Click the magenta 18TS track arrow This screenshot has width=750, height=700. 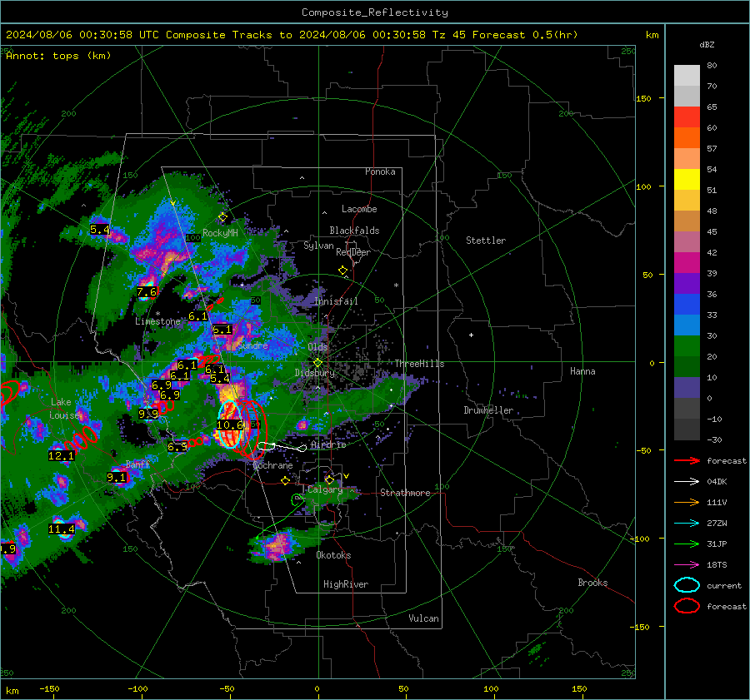coord(687,565)
